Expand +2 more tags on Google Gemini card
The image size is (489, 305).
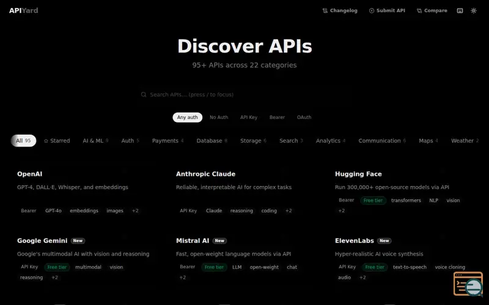pos(54,278)
